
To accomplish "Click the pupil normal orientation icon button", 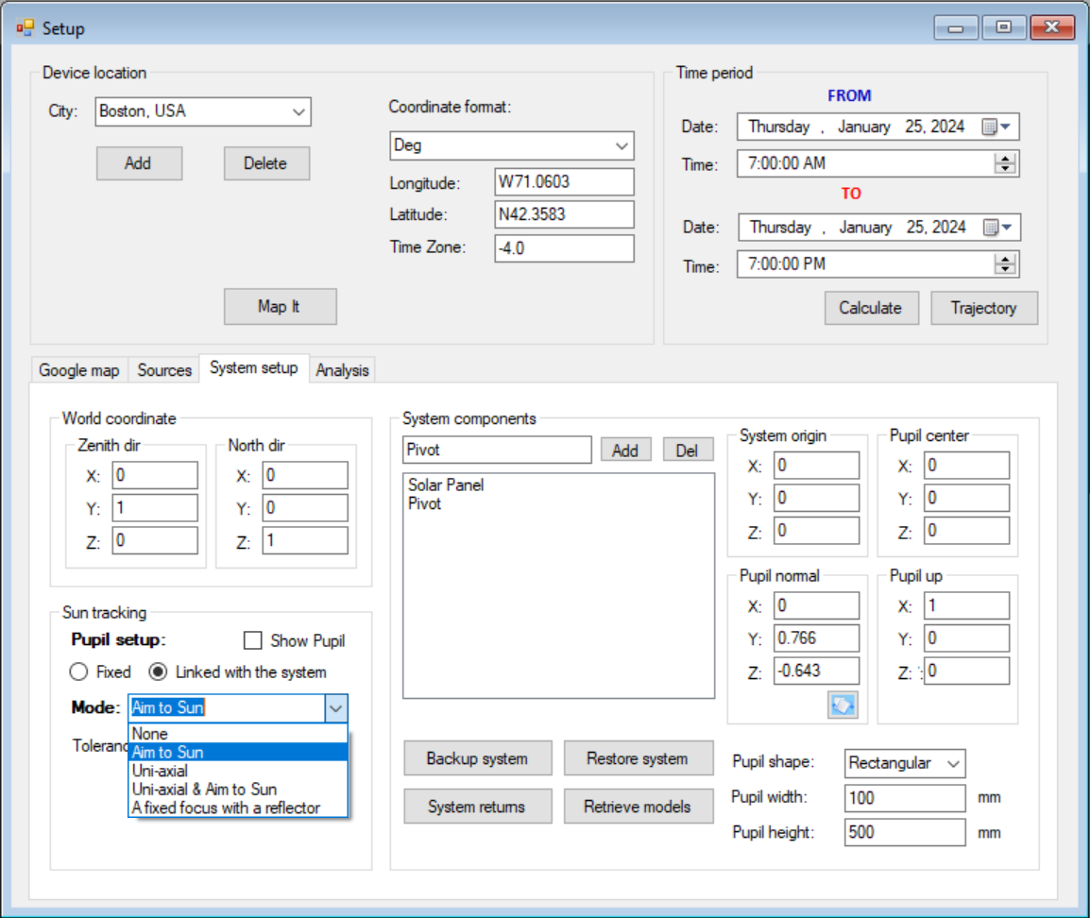I will click(843, 705).
